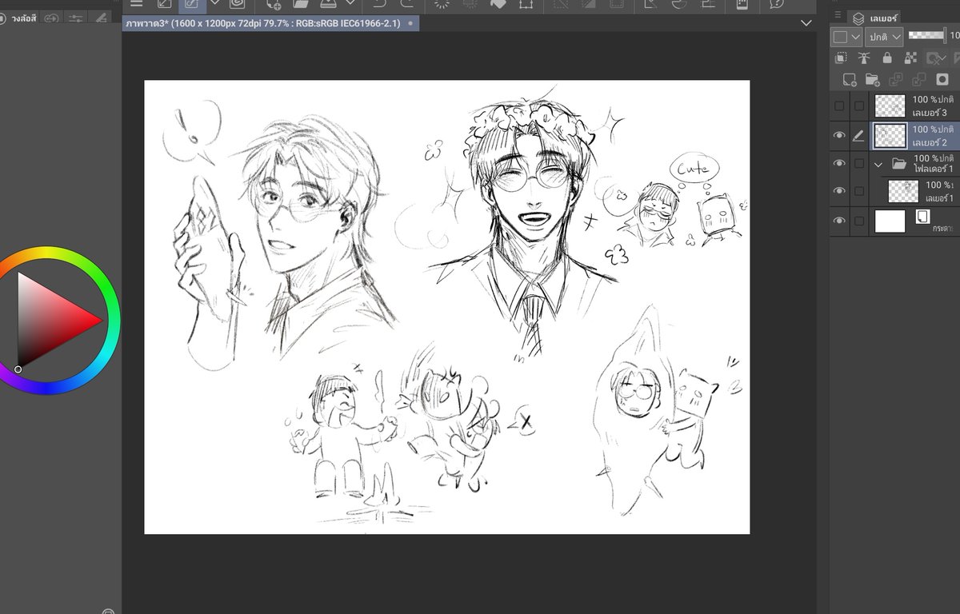
Task: Tick the second-column box on the paper layer
Action: [x=858, y=221]
